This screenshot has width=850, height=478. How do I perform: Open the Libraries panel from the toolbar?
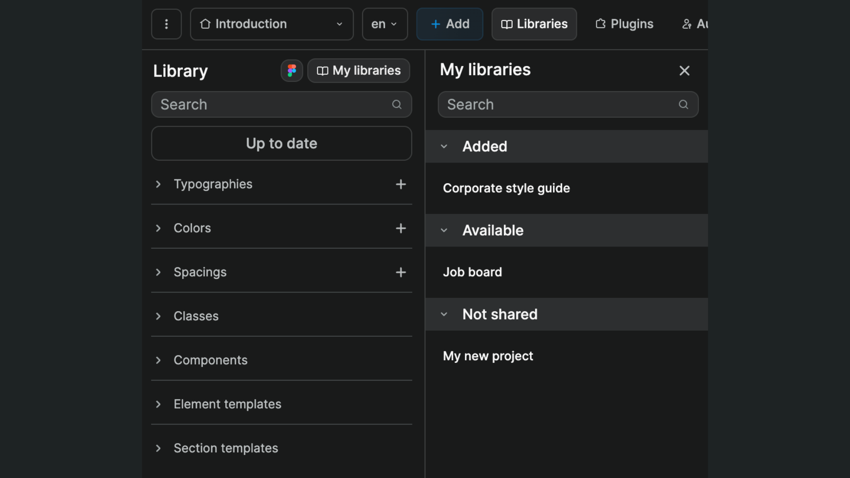[x=534, y=24]
